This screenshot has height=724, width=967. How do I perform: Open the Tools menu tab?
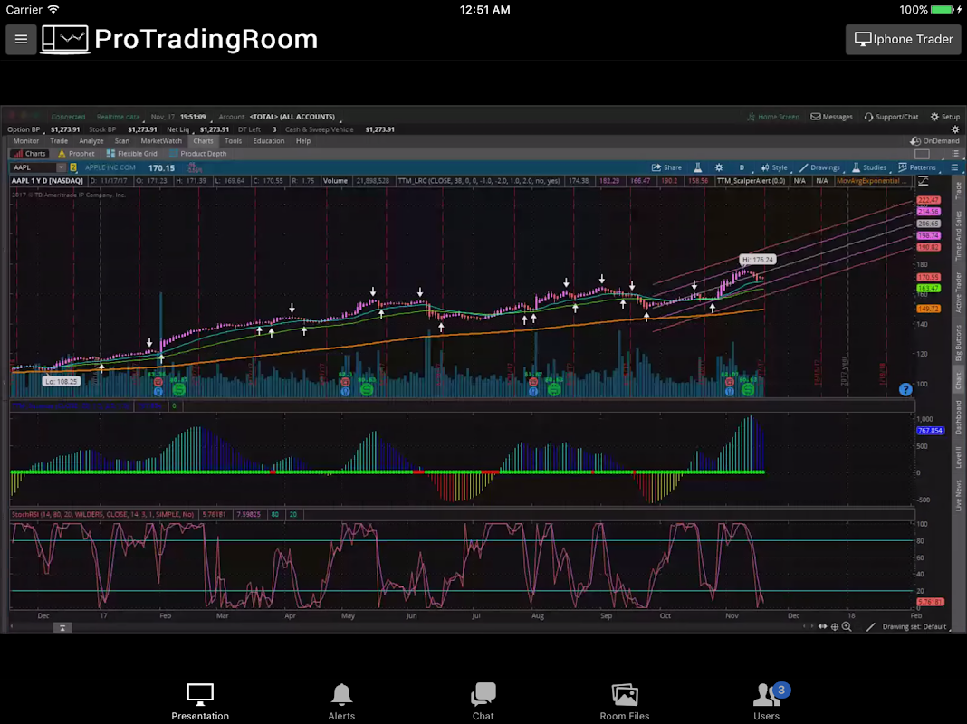tap(233, 141)
